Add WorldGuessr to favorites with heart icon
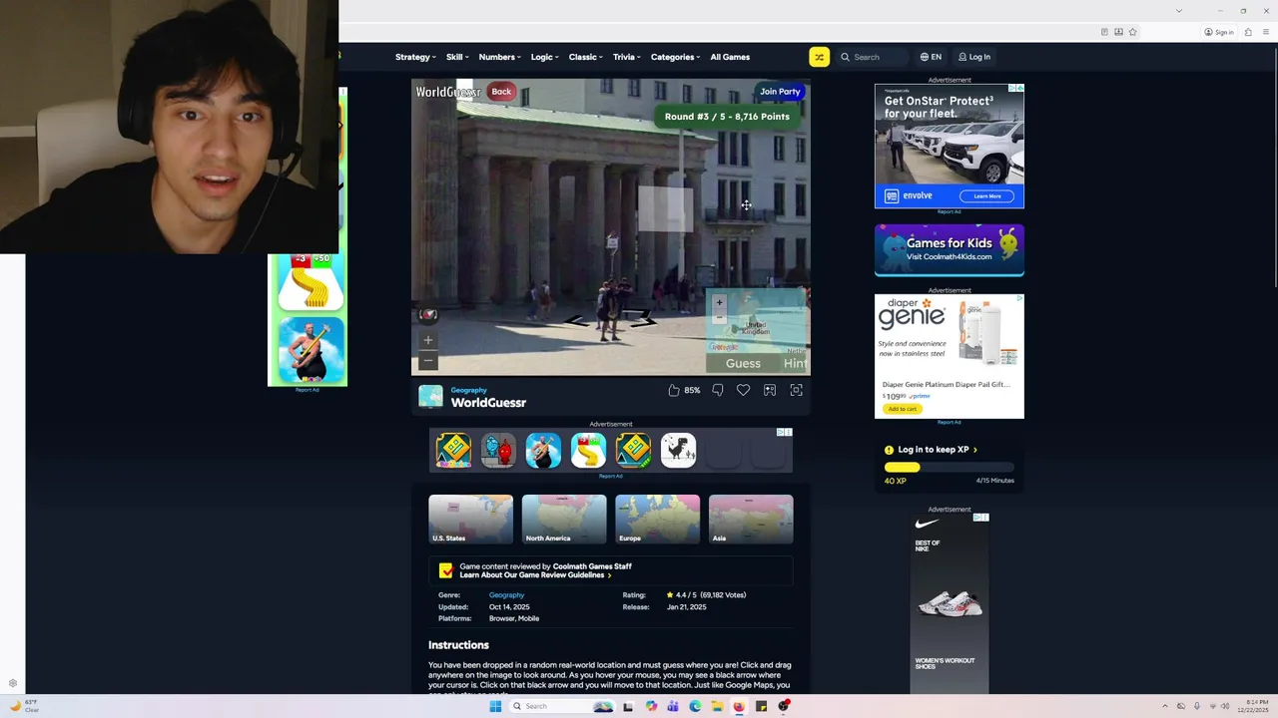Image resolution: width=1278 pixels, height=718 pixels. pyautogui.click(x=743, y=390)
